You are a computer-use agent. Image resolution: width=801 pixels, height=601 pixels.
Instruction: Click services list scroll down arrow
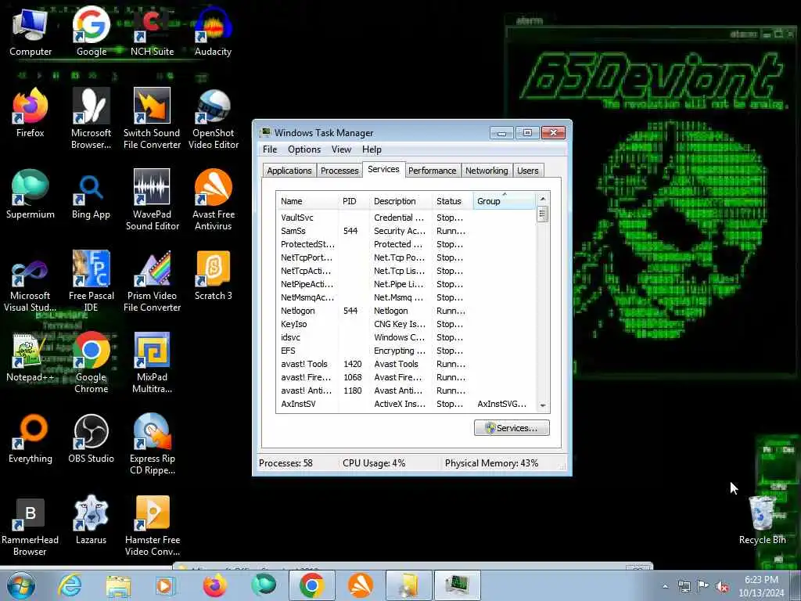543,405
